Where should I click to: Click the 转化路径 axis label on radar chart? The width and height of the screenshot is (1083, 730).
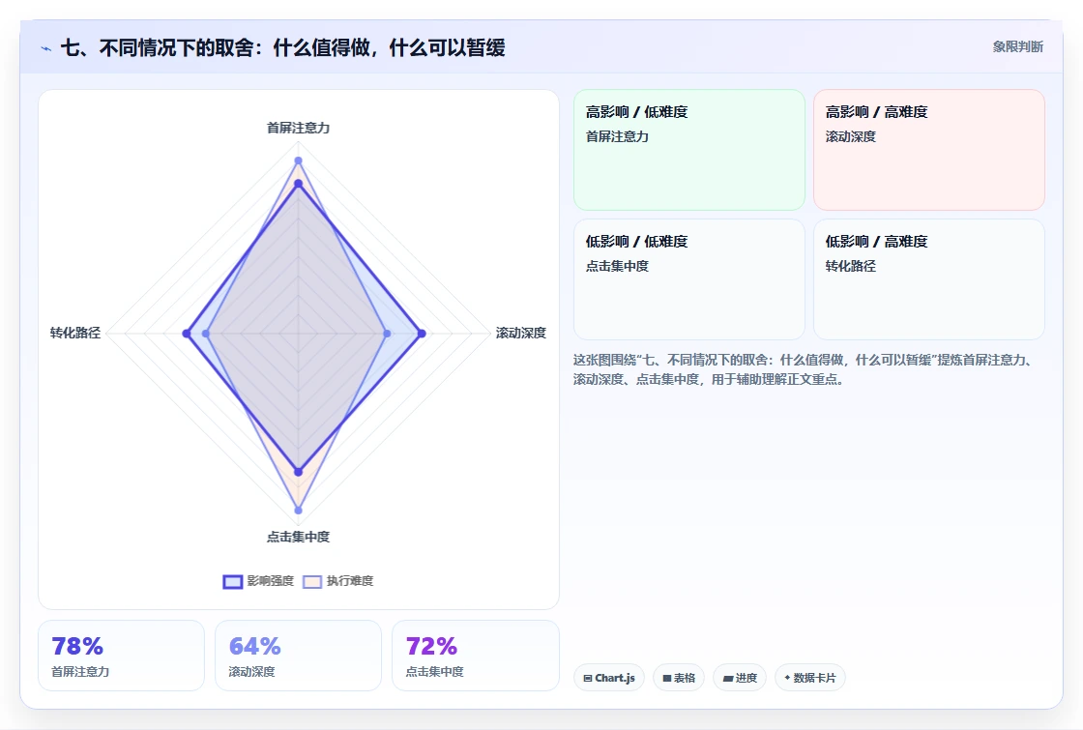(x=75, y=333)
